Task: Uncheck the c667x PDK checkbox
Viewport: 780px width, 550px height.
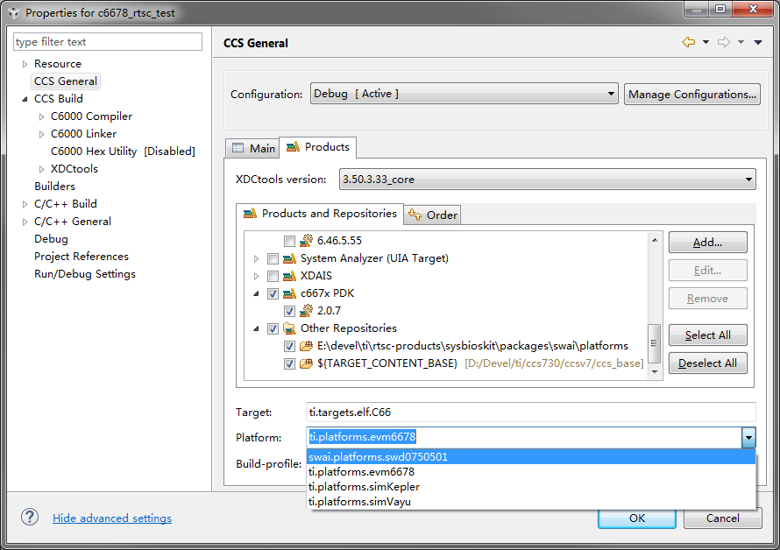Action: 273,293
